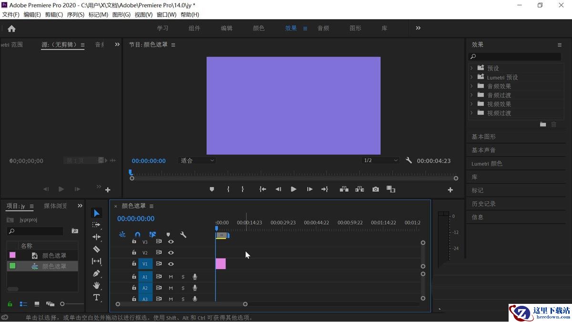Open the 文件(F) menu
The width and height of the screenshot is (572, 322).
coord(11,15)
